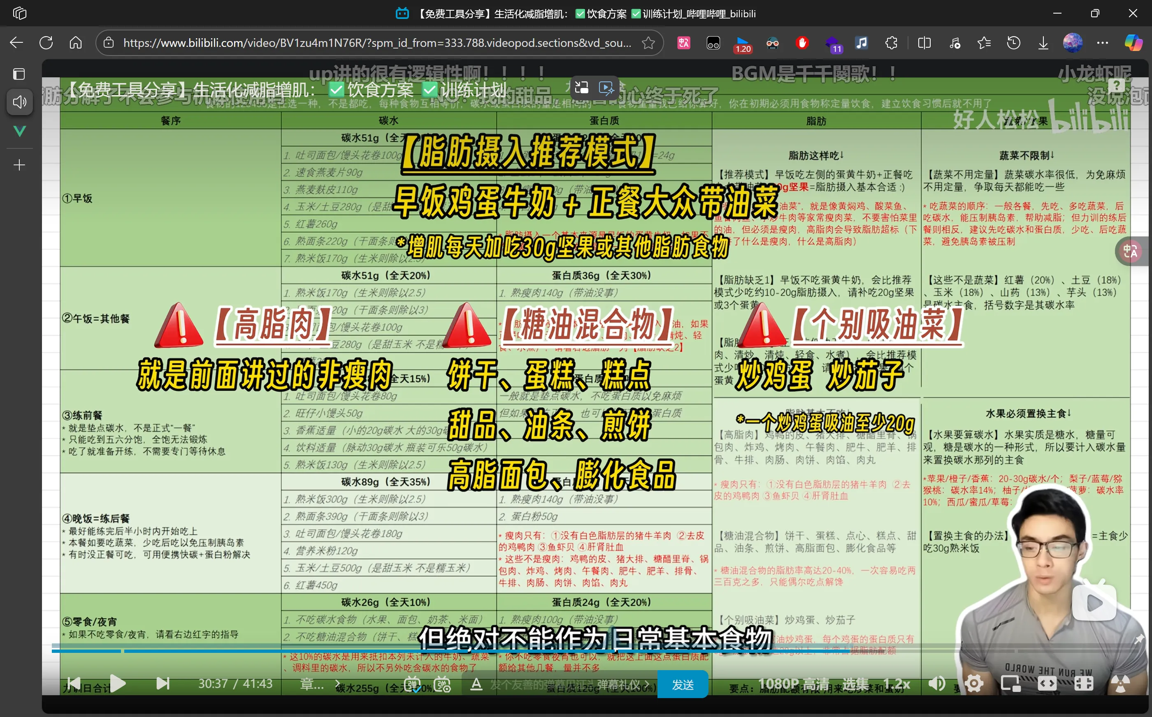Click the second overlay icon above video
This screenshot has height=717, width=1152.
(x=606, y=88)
